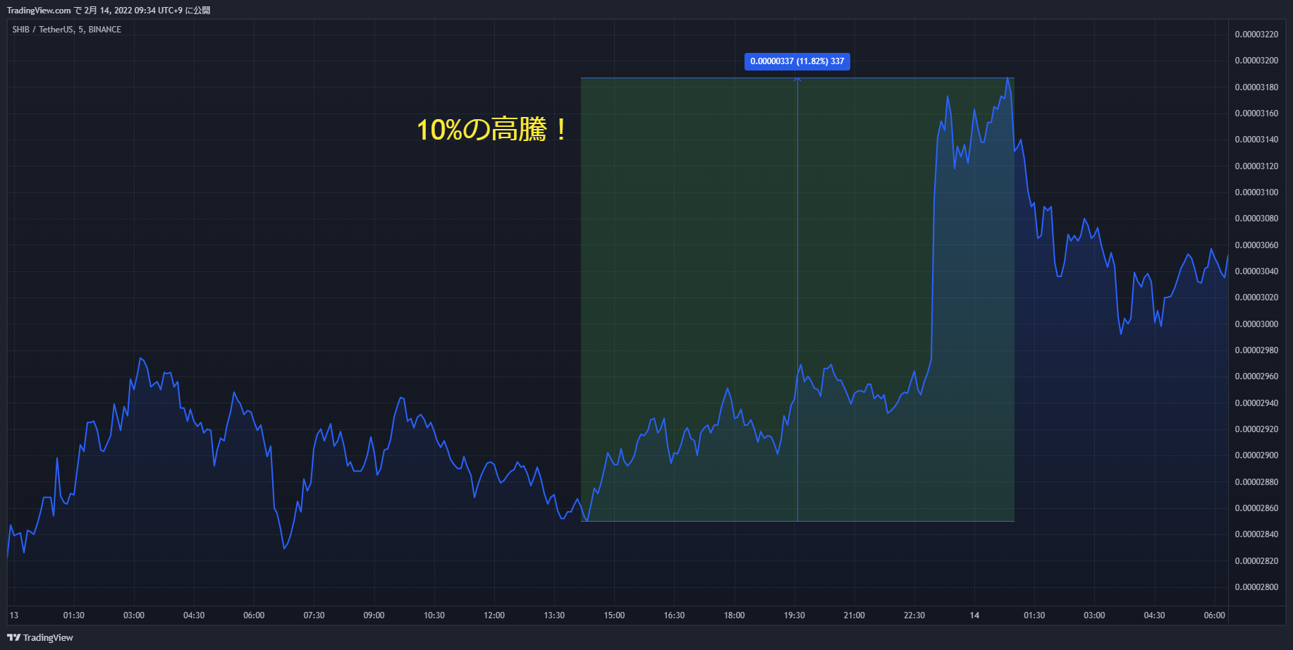Click the 0.00003180 price axis label
The image size is (1293, 650).
pyautogui.click(x=1256, y=87)
